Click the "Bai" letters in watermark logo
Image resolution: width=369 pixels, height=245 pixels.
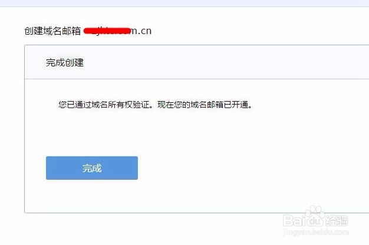coord(294,220)
